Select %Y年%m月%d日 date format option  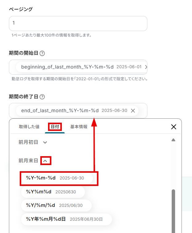pyautogui.click(x=66, y=219)
